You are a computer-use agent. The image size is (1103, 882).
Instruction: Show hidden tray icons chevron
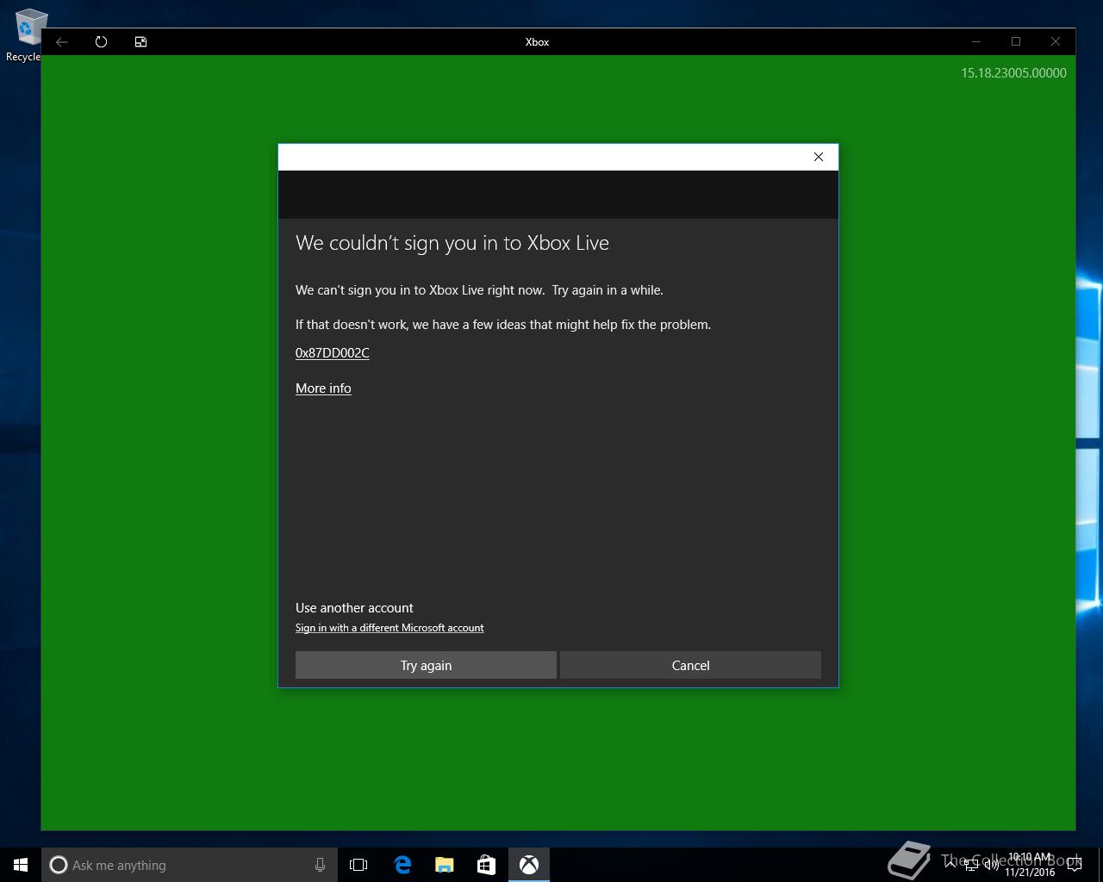coord(950,865)
